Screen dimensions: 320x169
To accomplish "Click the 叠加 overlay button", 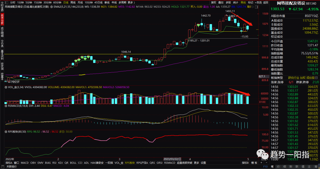I will (x=221, y=2).
